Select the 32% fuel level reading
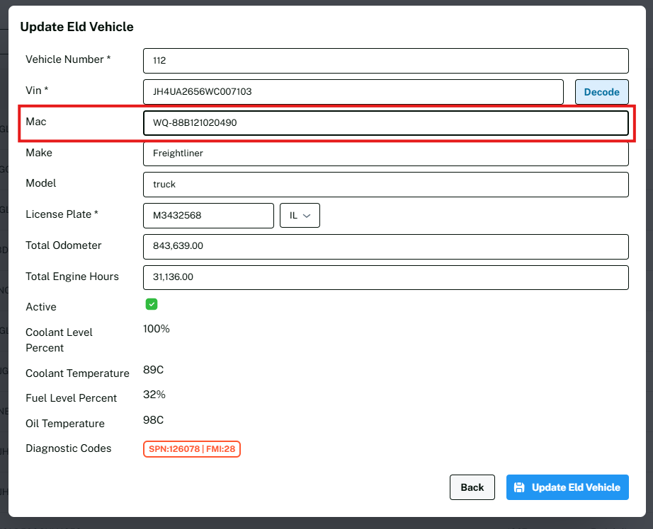 click(x=154, y=395)
